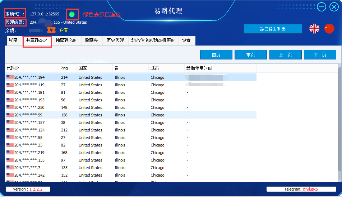Screen dimensions: 342x197
Task: Go to first page with 首页 button
Action: point(216,54)
